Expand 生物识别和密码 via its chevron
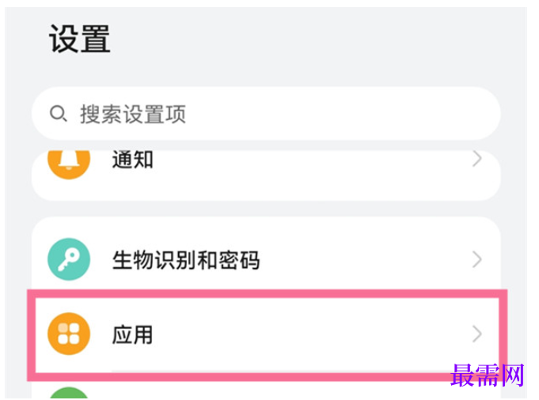The width and height of the screenshot is (539, 400). 476,259
